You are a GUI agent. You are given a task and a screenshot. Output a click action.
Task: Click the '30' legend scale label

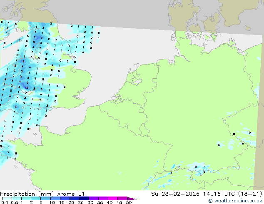click(x=90, y=202)
